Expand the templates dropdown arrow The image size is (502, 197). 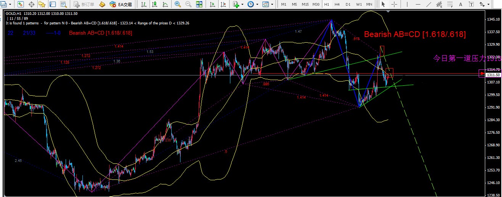pos(272,5)
